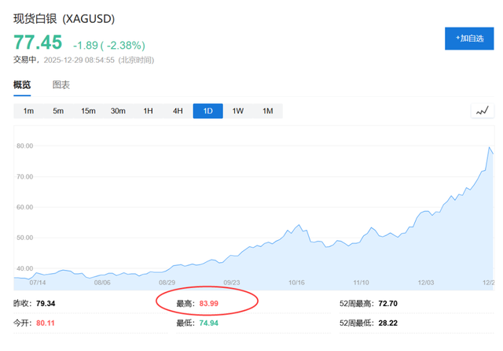This screenshot has width=503, height=351.
Task: Click the 07/14 date label
Action: pos(38,283)
